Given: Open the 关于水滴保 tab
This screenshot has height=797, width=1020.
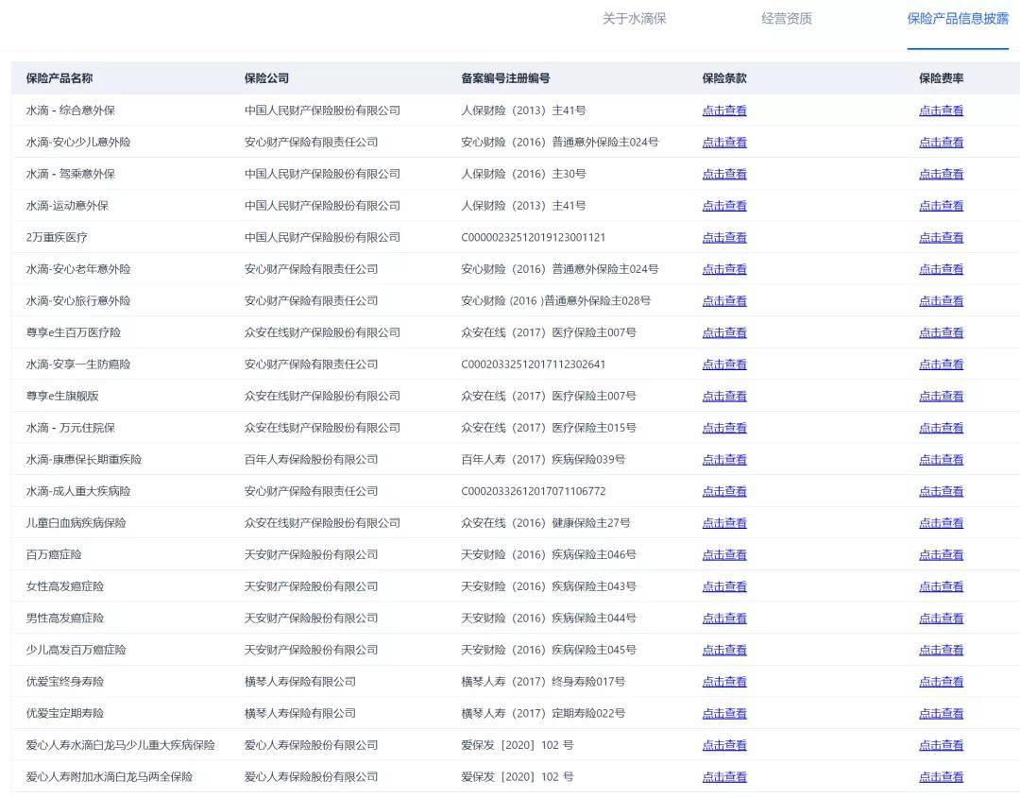Looking at the screenshot, I should (x=635, y=18).
